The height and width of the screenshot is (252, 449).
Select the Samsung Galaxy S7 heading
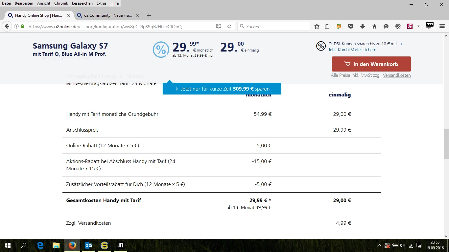pos(70,46)
